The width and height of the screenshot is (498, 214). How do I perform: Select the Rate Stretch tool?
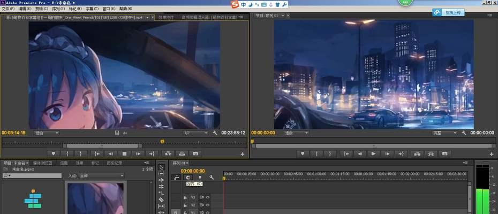pos(161,193)
